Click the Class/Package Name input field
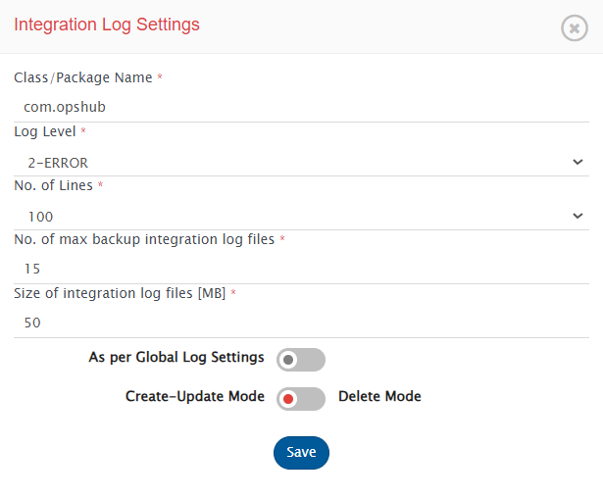The image size is (603, 498). coord(301,107)
